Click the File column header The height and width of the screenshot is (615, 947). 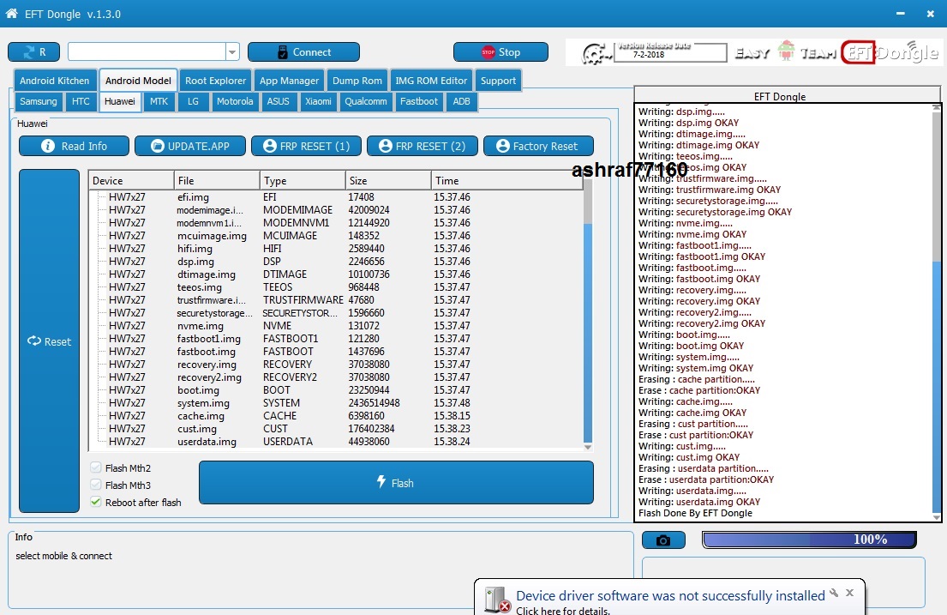pyautogui.click(x=217, y=181)
